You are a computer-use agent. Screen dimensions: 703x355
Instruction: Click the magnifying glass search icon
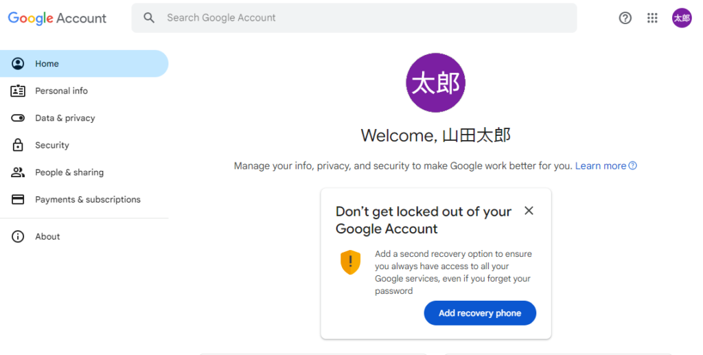[x=149, y=18]
